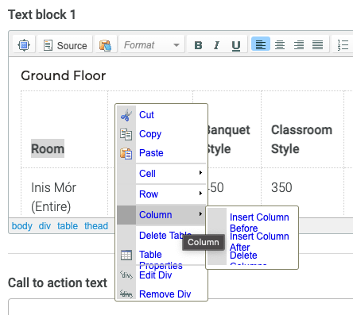
Task: Click the thead element path link
Action: 96,226
